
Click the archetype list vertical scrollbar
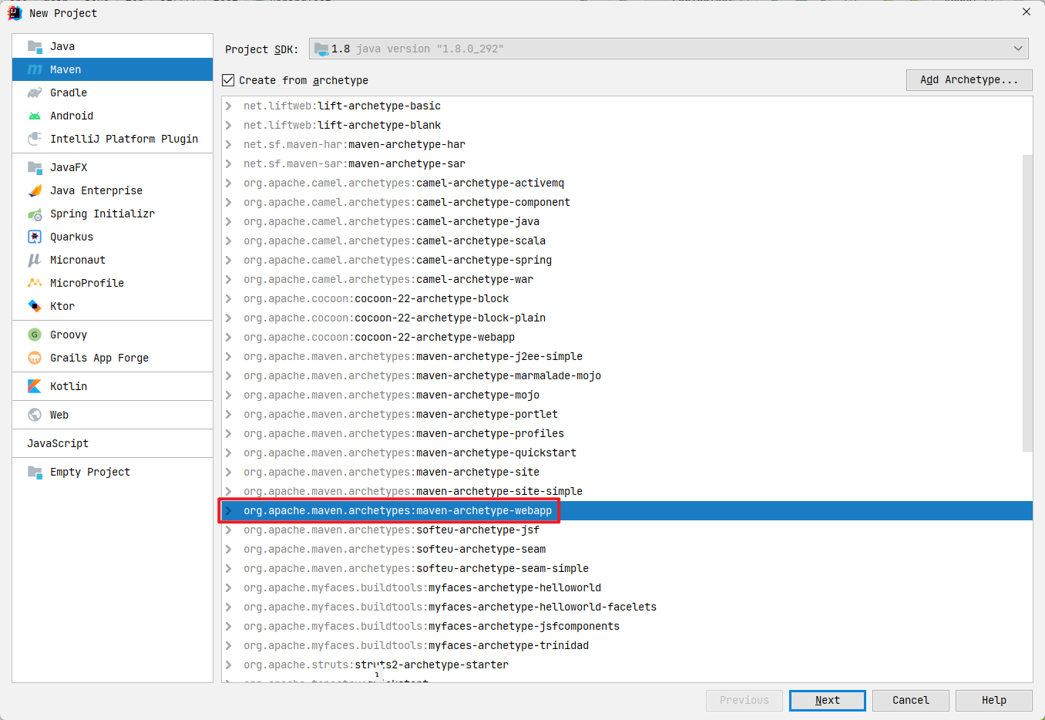coord(1027,303)
